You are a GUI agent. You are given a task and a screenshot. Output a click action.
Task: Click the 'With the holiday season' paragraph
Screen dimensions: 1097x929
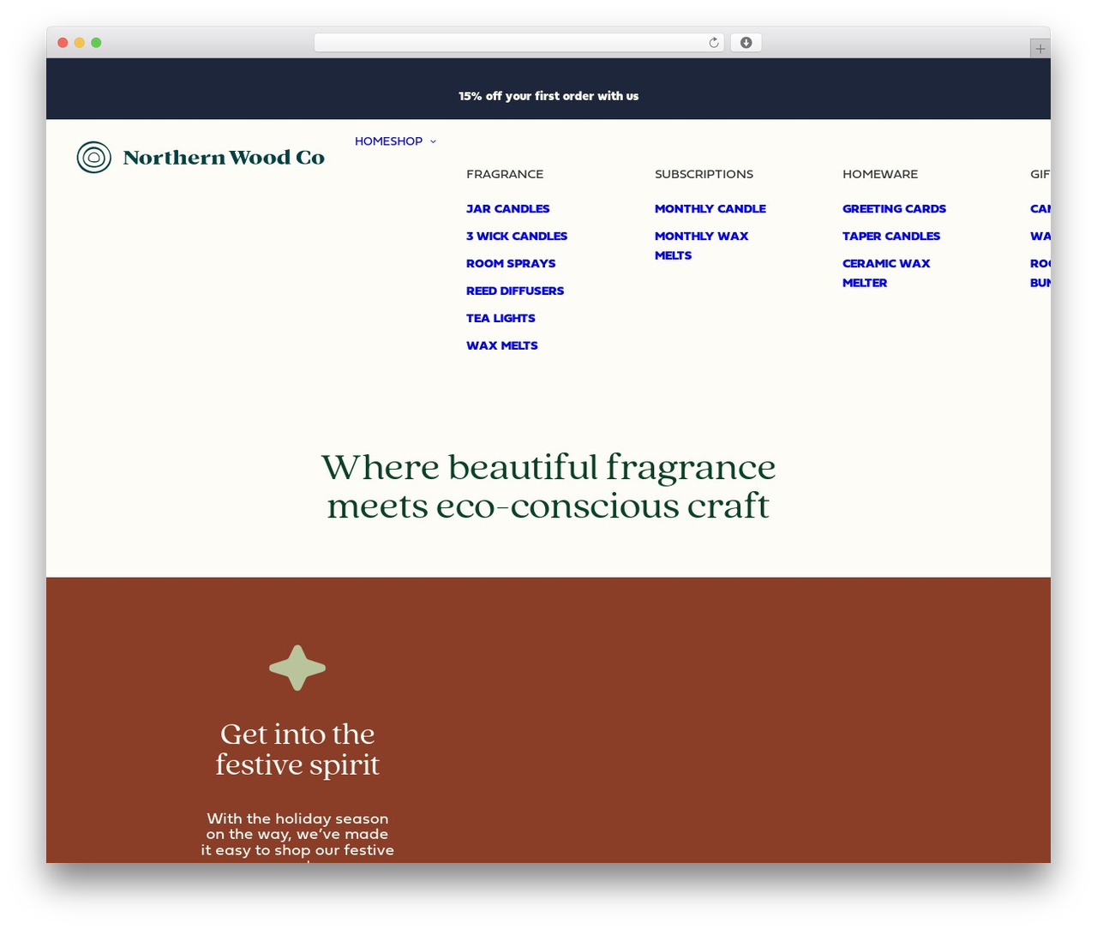coord(297,836)
